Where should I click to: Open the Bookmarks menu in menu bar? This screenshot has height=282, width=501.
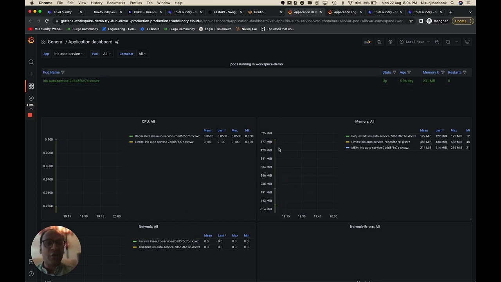116,3
